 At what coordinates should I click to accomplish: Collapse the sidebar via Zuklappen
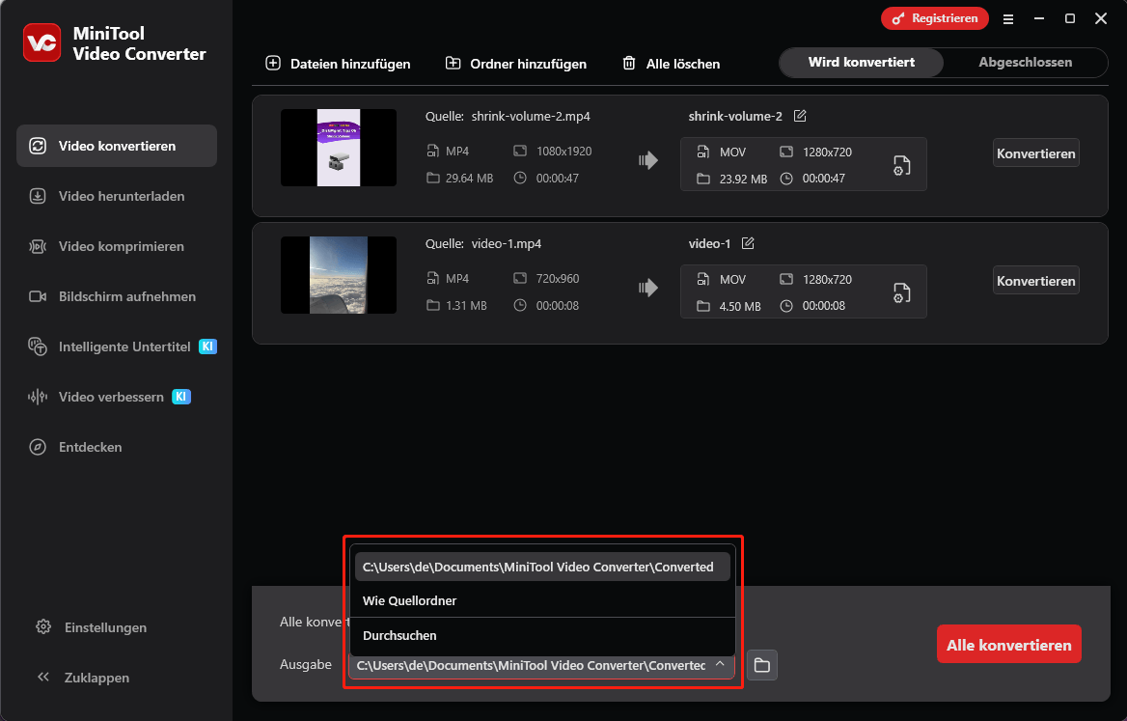click(83, 678)
